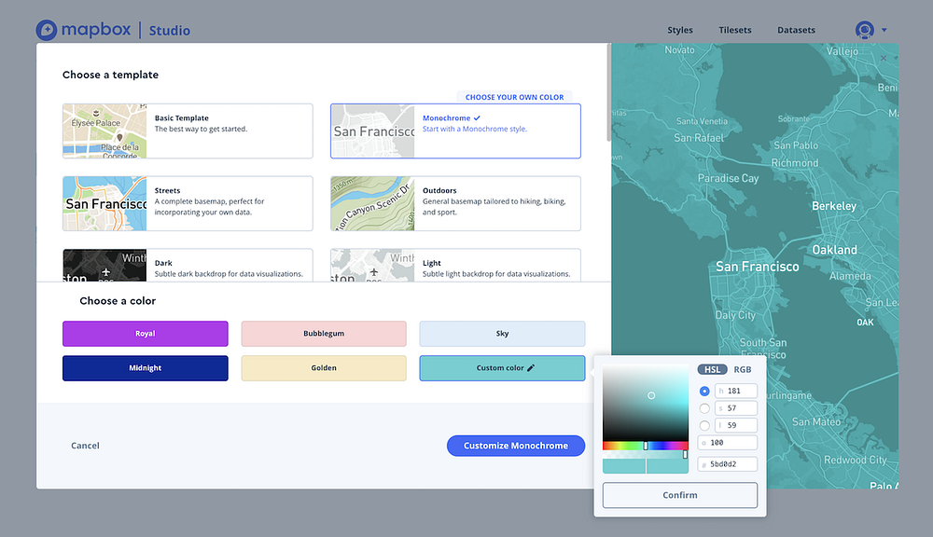The height and width of the screenshot is (537, 933).
Task: Close the map preview with X
Action: 884,59
